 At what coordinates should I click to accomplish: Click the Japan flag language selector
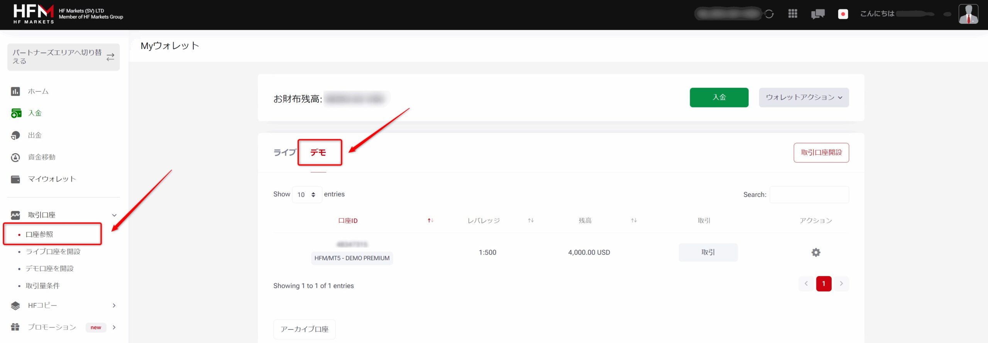[843, 14]
